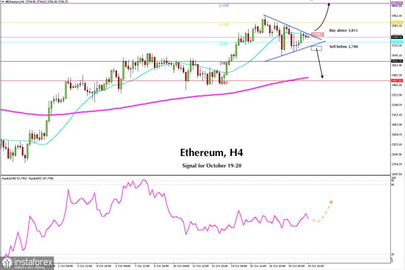Click the 2764.70 price scale value
405x270 pixels.
pyautogui.click(x=397, y=164)
